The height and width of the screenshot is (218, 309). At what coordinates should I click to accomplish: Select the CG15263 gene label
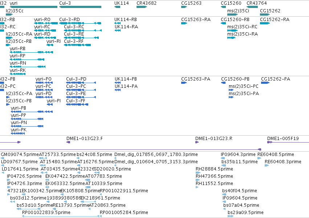(x=191, y=3)
